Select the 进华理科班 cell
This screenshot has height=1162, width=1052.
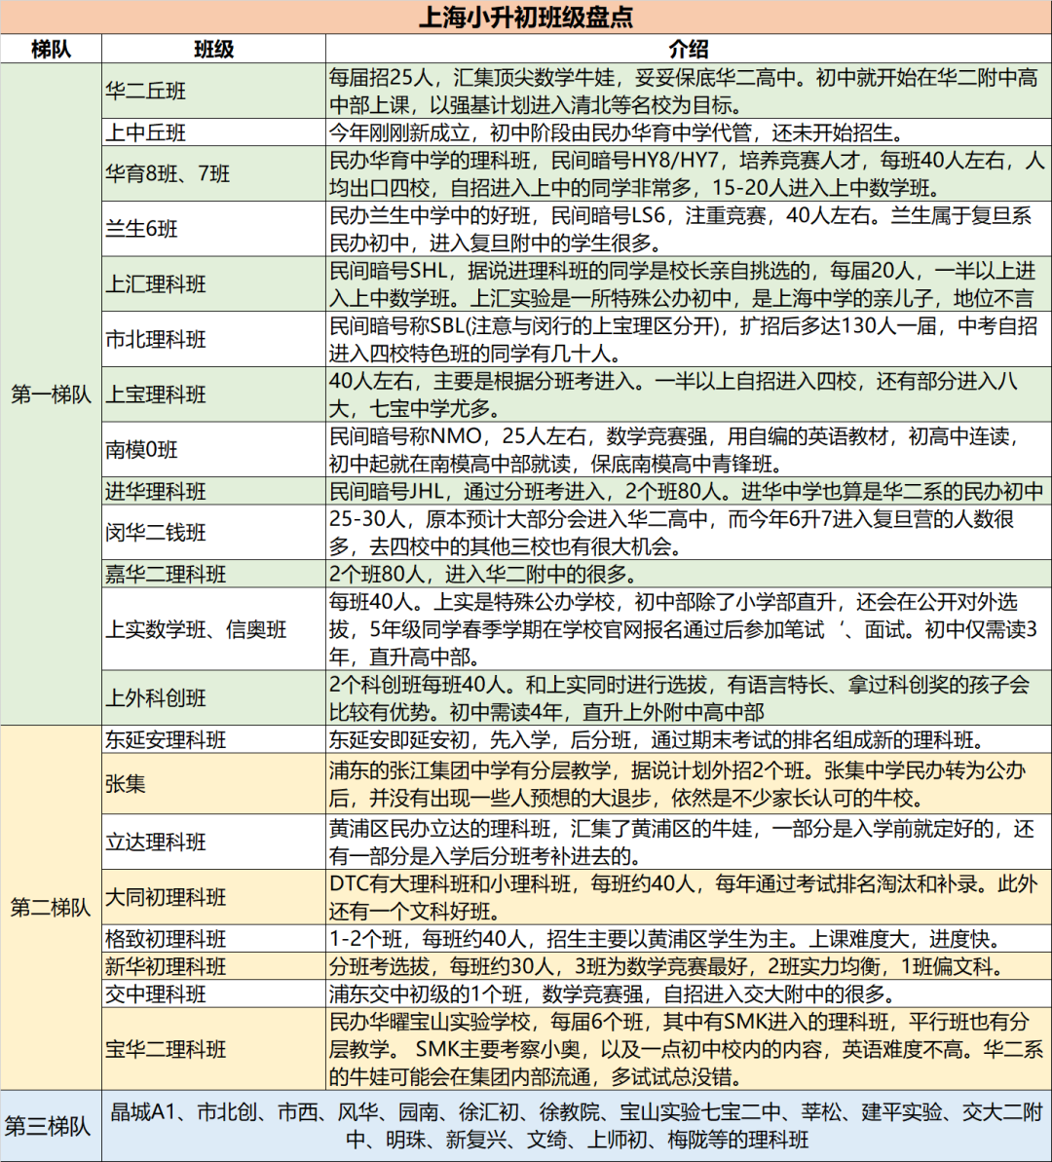pos(213,491)
